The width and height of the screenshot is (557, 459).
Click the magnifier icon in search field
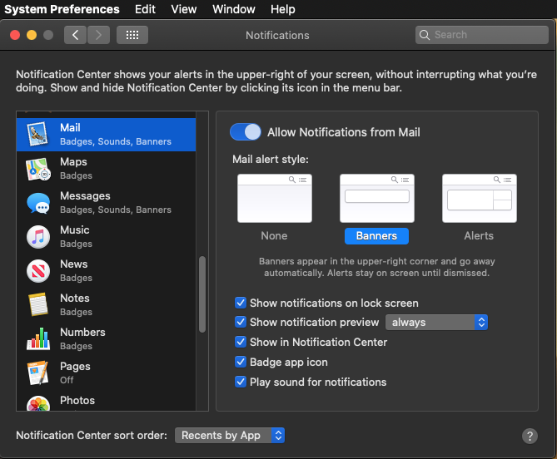[425, 35]
